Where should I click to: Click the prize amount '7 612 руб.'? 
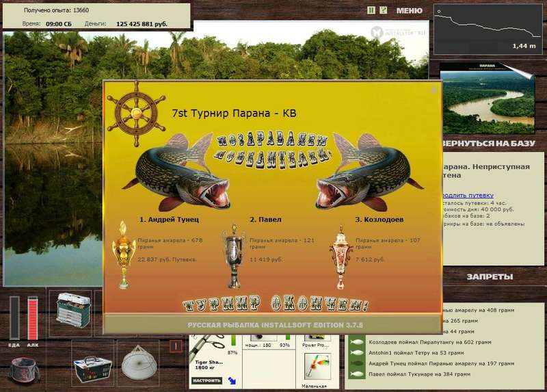pos(370,259)
